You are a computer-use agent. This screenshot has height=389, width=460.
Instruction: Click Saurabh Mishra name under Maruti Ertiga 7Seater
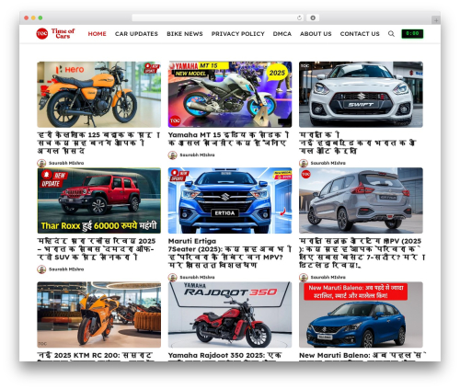pyautogui.click(x=197, y=278)
